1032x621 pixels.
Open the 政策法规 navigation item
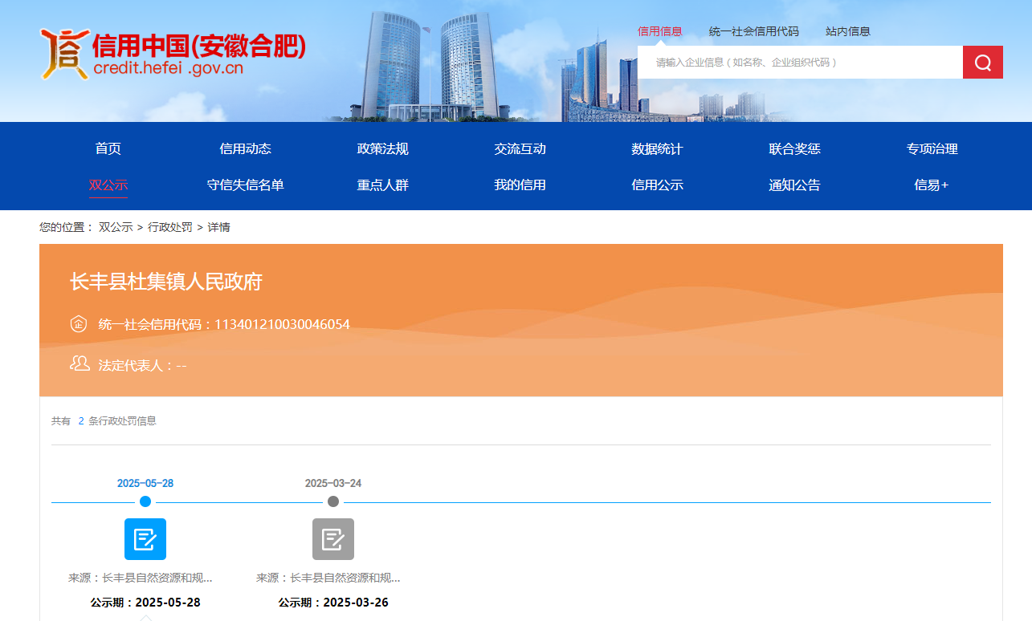(x=383, y=148)
